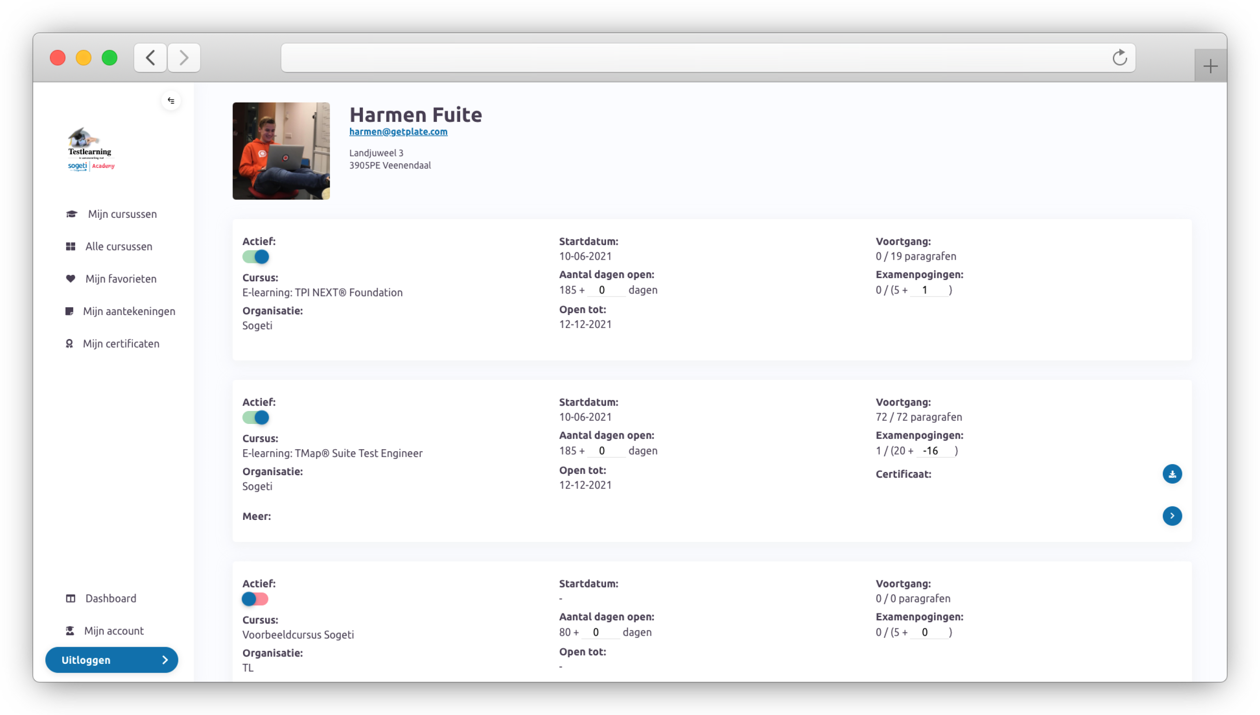Screen dimensions: 1260x715
Task: Edit extra exam attempts for TPI NEXT Foundation
Action: (x=929, y=290)
